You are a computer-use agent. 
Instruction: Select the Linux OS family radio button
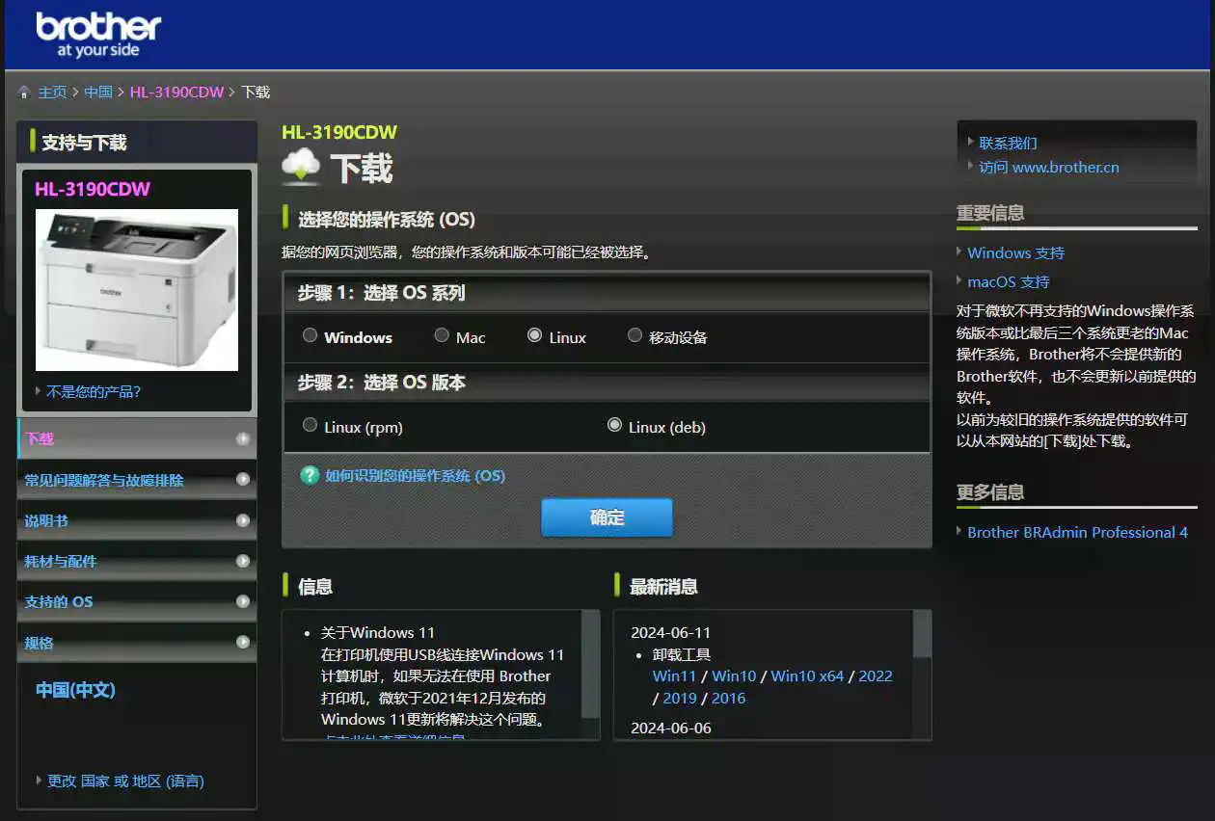[534, 335]
